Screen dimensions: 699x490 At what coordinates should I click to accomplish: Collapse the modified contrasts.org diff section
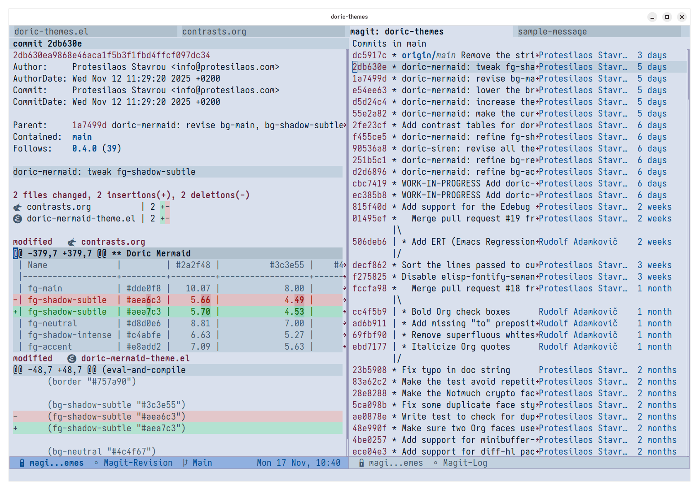tap(32, 242)
